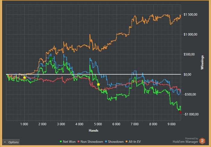Toggle the Showdown legend entry
Image resolution: width=211 pixels, height=147 pixels.
coord(114,142)
